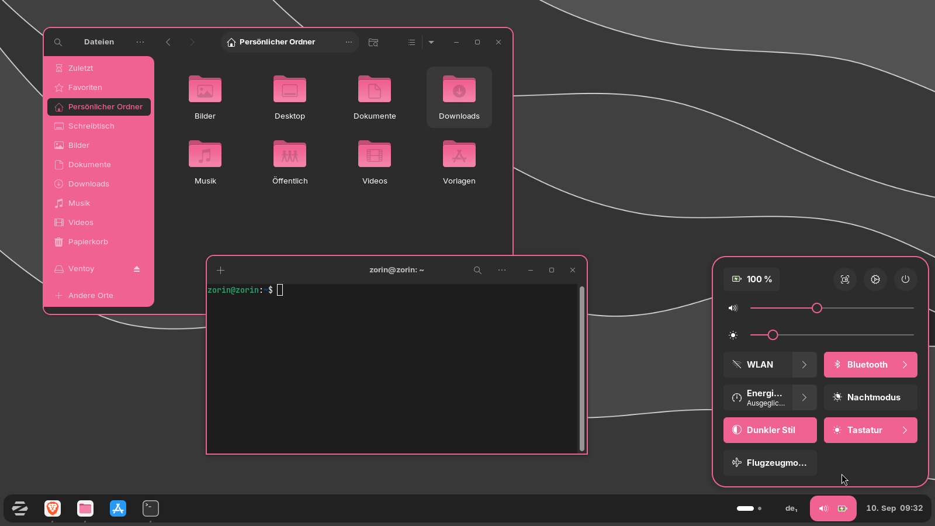Viewport: 935px width, 526px height.
Task: Open view options dropdown in Files
Action: coord(431,42)
